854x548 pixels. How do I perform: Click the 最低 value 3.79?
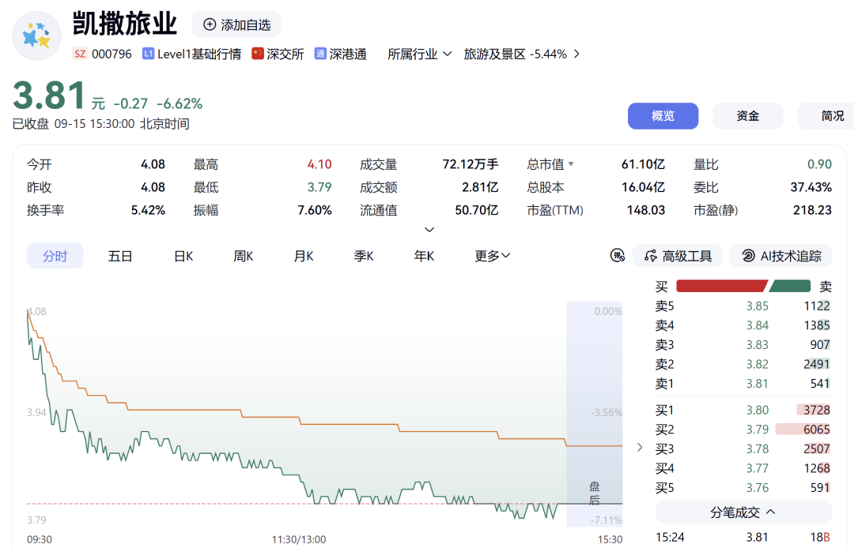tap(319, 187)
